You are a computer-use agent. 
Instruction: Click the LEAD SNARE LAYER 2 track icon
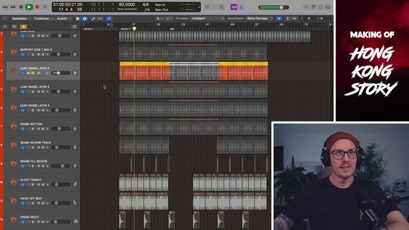click(x=13, y=70)
